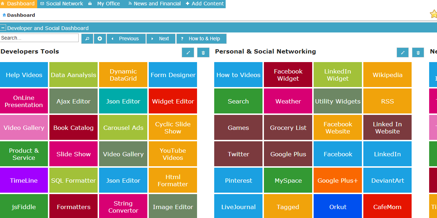Open the Wikipedia tile

(x=387, y=75)
